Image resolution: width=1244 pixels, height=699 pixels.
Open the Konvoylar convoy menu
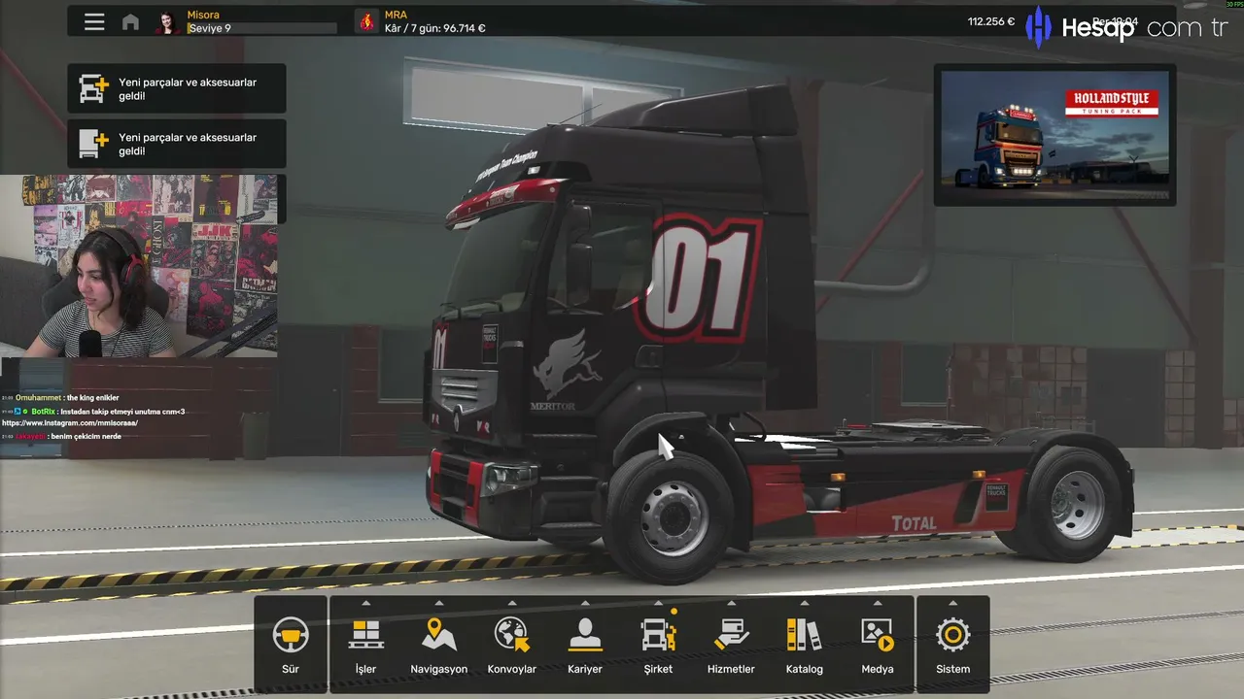[512, 644]
